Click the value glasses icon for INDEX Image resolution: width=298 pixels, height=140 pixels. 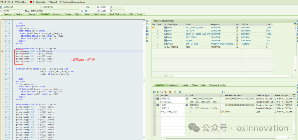click(x=187, y=105)
